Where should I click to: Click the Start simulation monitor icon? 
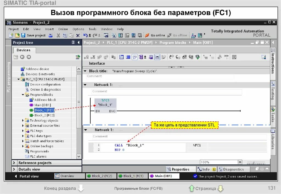click(x=133, y=35)
